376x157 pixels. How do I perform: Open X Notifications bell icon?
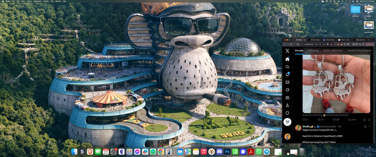click(x=287, y=74)
